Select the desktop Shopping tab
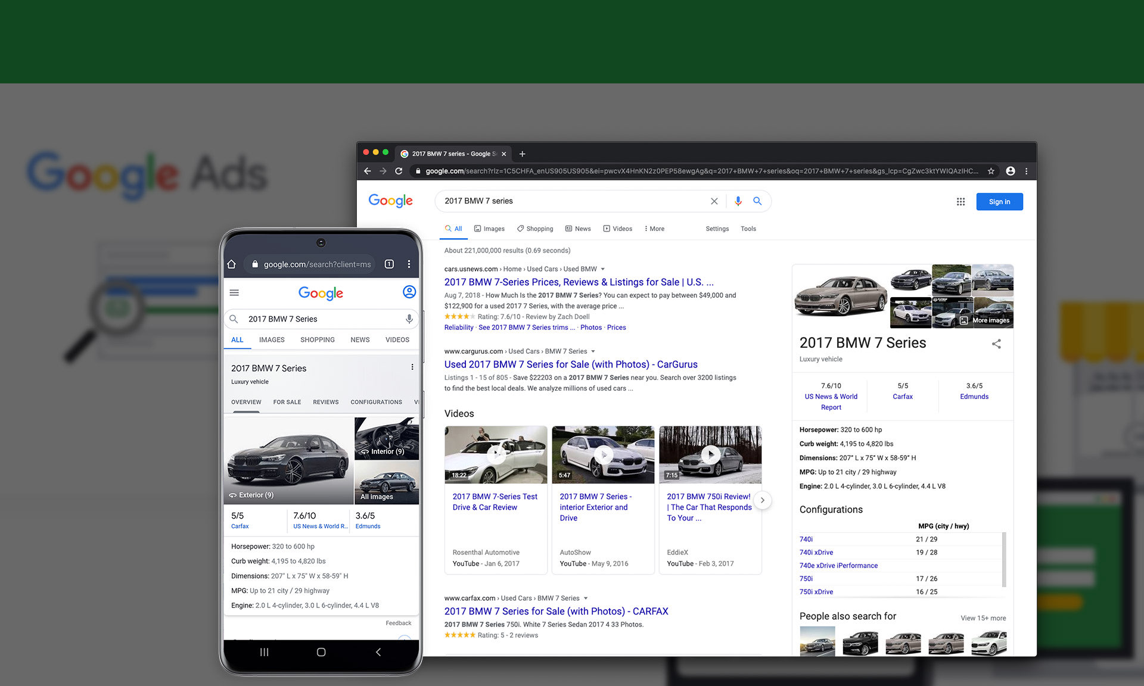Image resolution: width=1144 pixels, height=686 pixels. tap(535, 229)
